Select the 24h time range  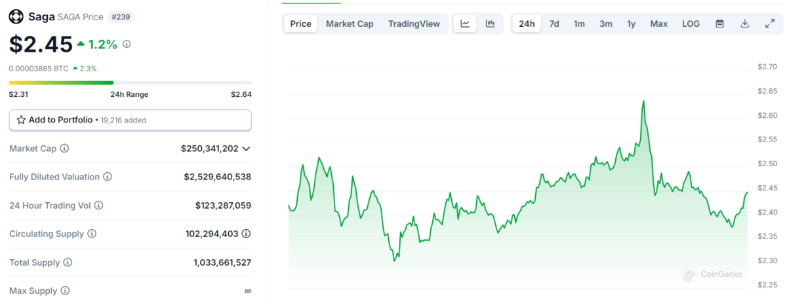[x=527, y=24]
